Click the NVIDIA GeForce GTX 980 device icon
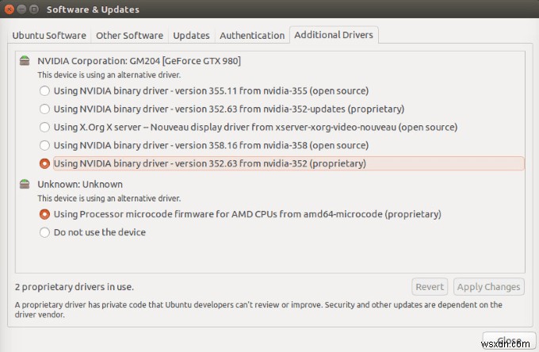 pos(25,60)
